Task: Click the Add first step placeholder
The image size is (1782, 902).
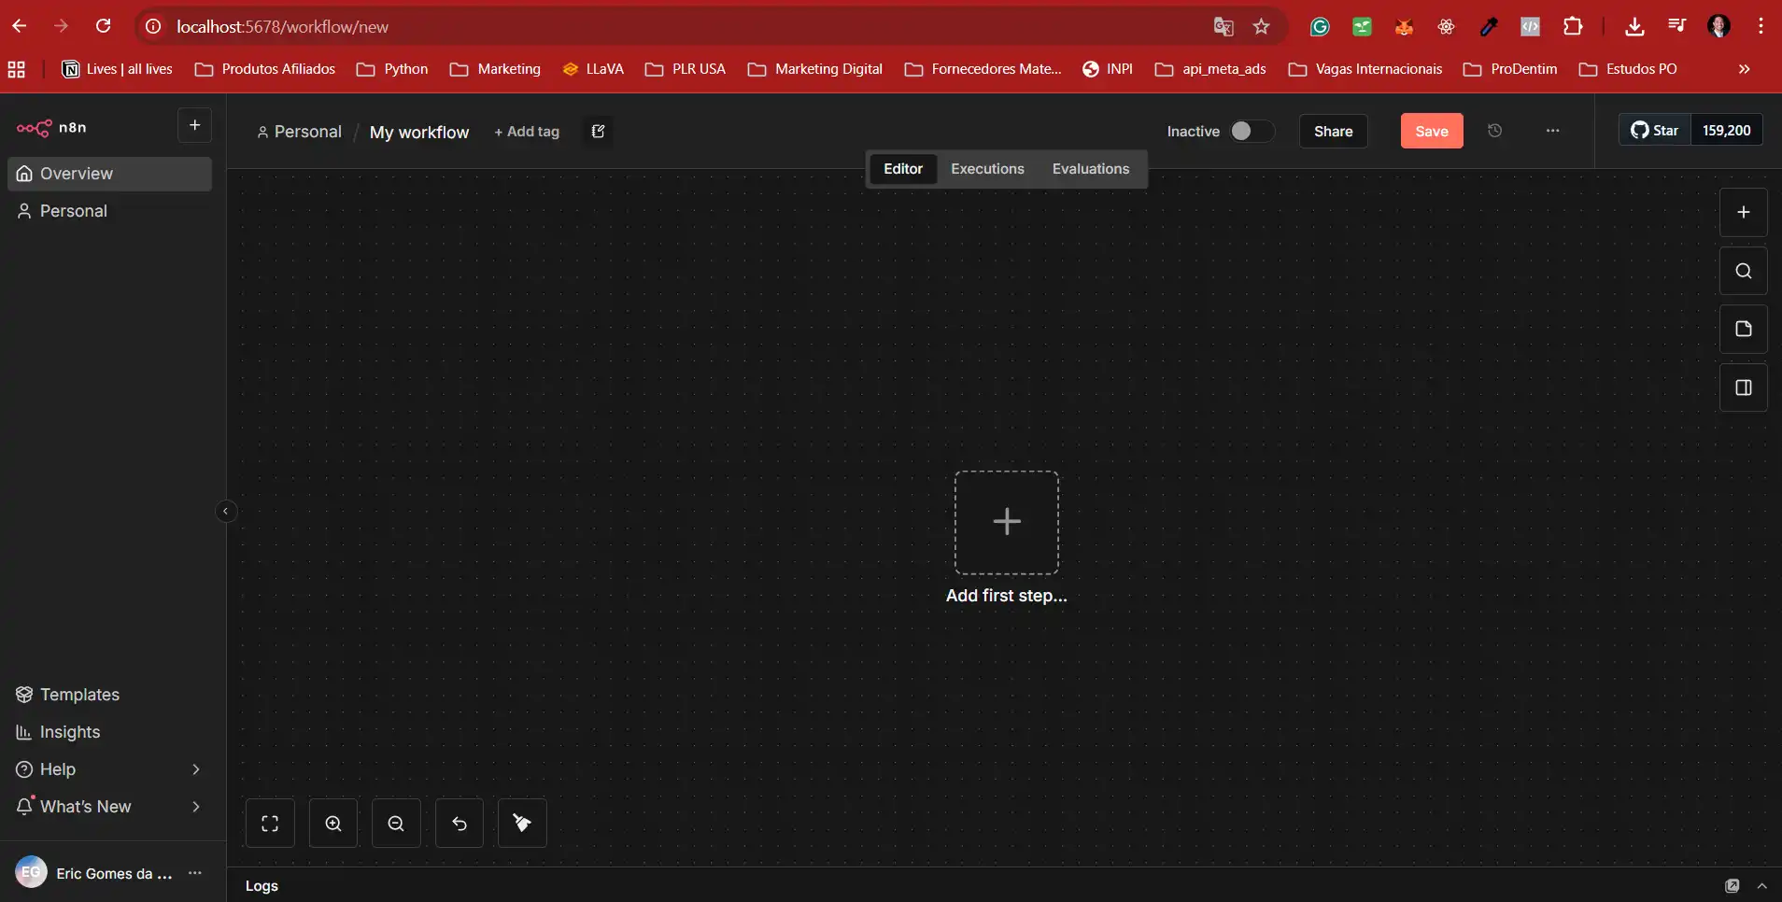Action: pos(1006,522)
